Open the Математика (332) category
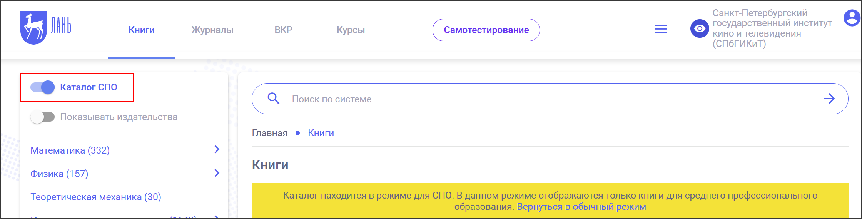The width and height of the screenshot is (862, 219). pyautogui.click(x=70, y=150)
